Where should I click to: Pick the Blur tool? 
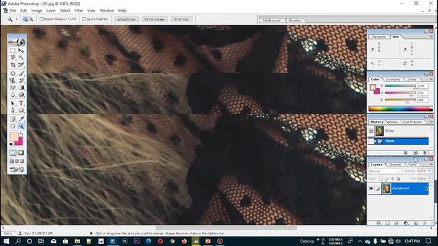coord(13,95)
